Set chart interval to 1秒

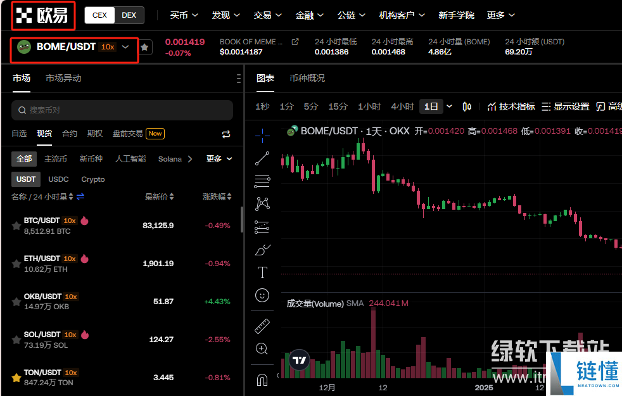[x=262, y=106]
